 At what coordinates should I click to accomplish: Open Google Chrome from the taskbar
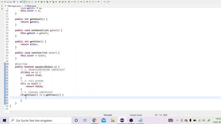(94, 120)
